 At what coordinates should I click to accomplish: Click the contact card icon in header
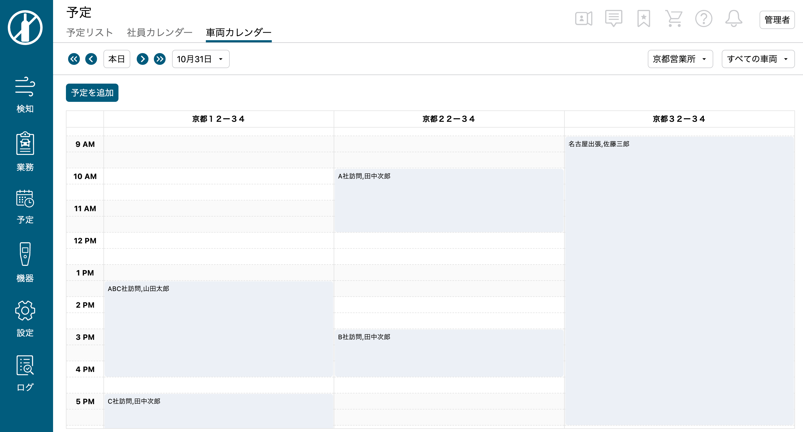coord(583,19)
